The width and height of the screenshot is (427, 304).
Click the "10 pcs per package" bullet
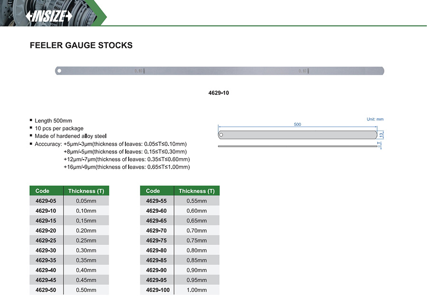(x=59, y=128)
